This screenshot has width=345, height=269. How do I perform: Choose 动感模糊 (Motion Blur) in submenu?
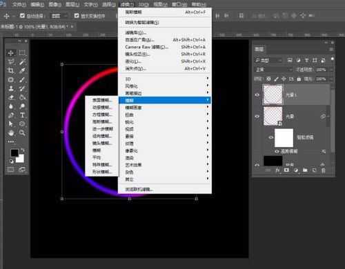(102, 108)
